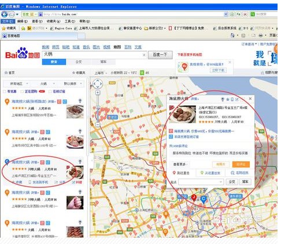Open the Magics Core bookmark
Image resolution: width=281 pixels, height=244 pixels.
[x=61, y=28]
